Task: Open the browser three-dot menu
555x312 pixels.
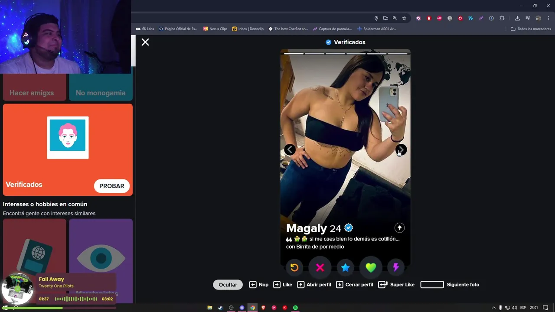Action: click(548, 18)
